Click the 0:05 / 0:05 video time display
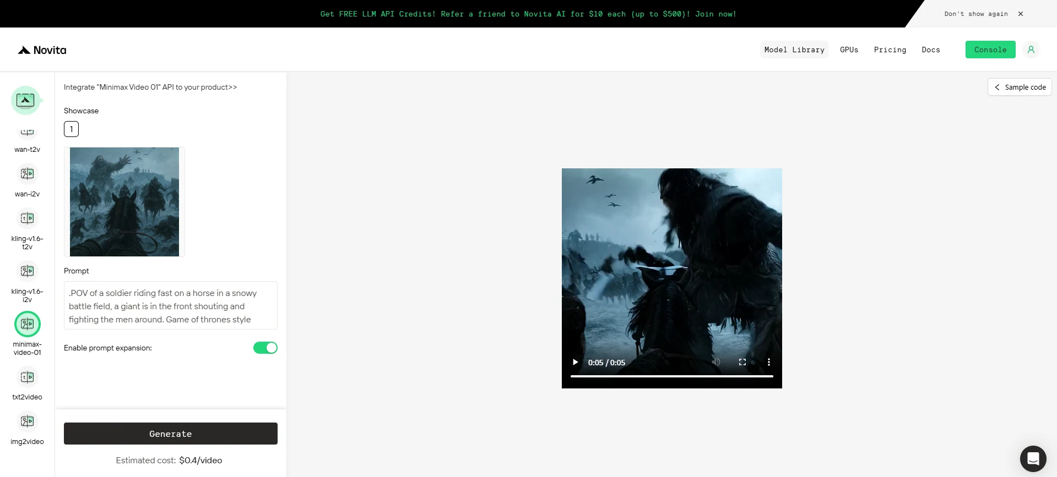1057x477 pixels. pyautogui.click(x=606, y=363)
